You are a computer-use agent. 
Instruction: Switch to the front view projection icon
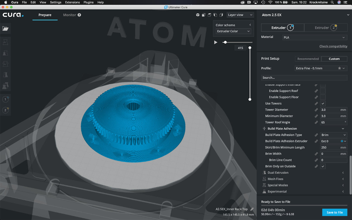click(x=204, y=15)
